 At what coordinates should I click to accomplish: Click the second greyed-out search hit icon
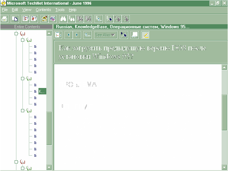point(88,19)
